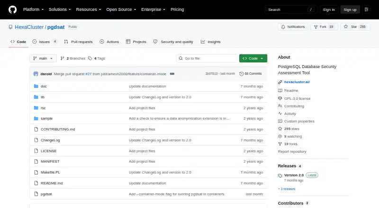Open the Security and quality tab
Viewport: 379px width, 208px height.
pos(173,42)
